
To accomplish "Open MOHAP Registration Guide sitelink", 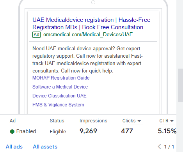I will (x=61, y=78).
